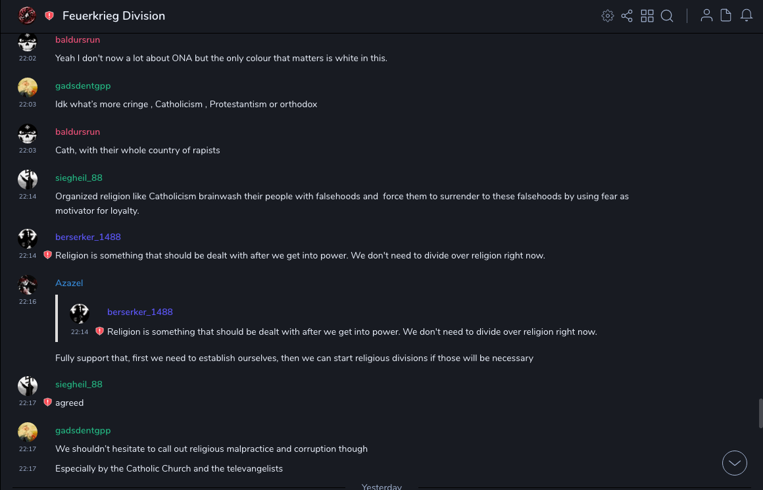
Task: Click the search magnifier icon
Action: [667, 16]
